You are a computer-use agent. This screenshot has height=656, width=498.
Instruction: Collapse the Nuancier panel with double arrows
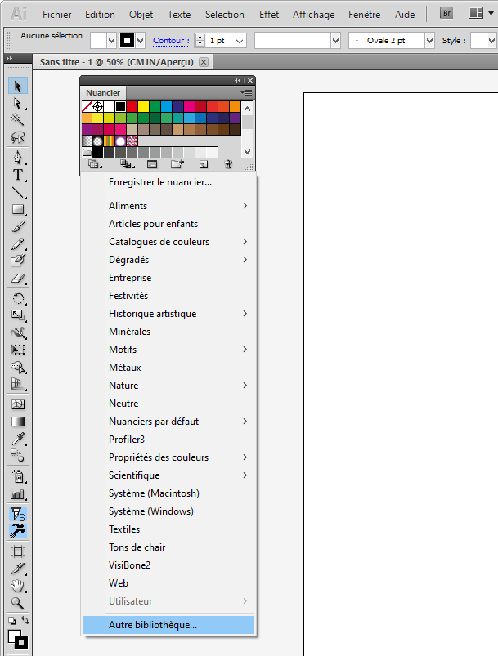pyautogui.click(x=238, y=80)
